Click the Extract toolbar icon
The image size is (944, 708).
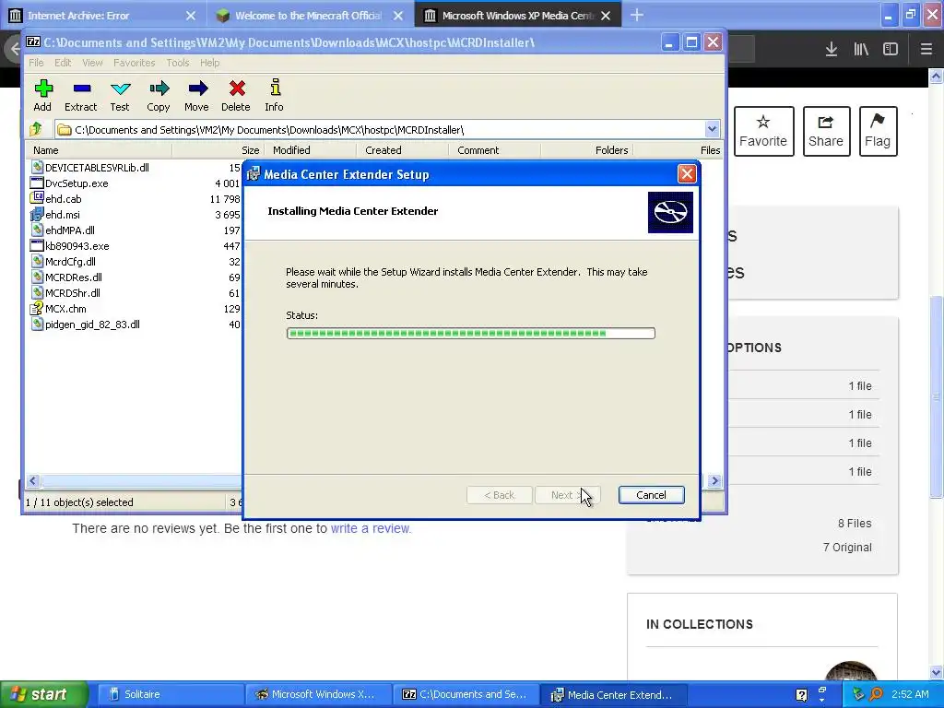[81, 96]
